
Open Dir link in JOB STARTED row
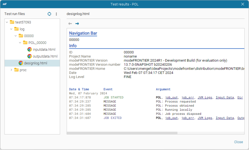[240, 97]
